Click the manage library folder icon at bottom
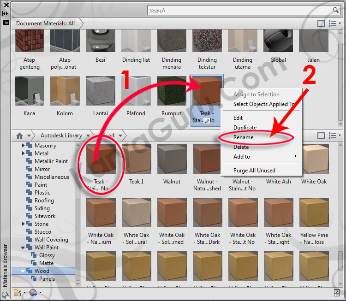Screen dimensions: 346x301 [x=18, y=292]
